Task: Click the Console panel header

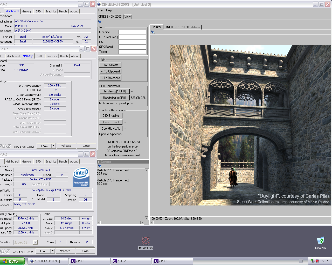Action: [123, 162]
